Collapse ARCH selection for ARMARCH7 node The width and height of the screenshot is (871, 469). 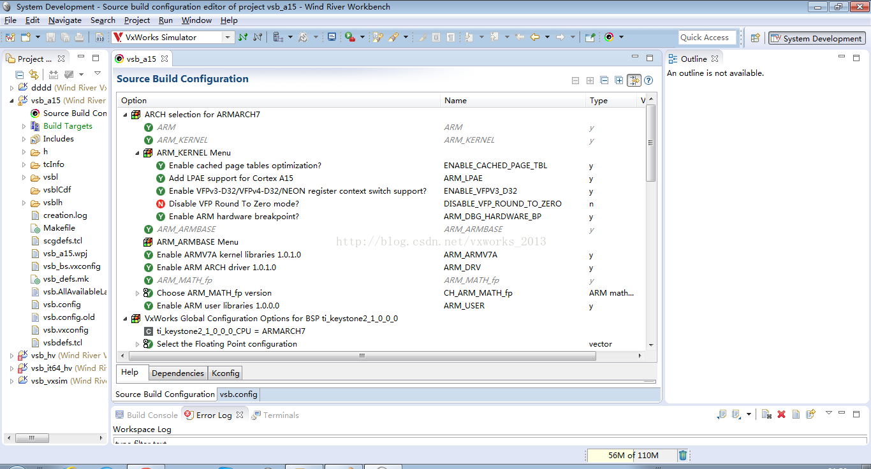(125, 115)
